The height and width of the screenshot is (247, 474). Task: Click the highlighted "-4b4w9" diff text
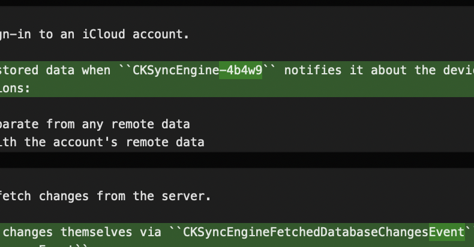pyautogui.click(x=241, y=70)
